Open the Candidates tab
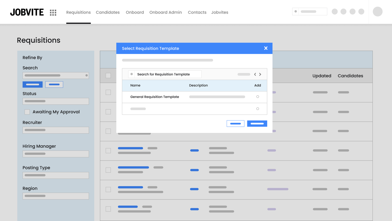The image size is (392, 221). click(x=108, y=12)
